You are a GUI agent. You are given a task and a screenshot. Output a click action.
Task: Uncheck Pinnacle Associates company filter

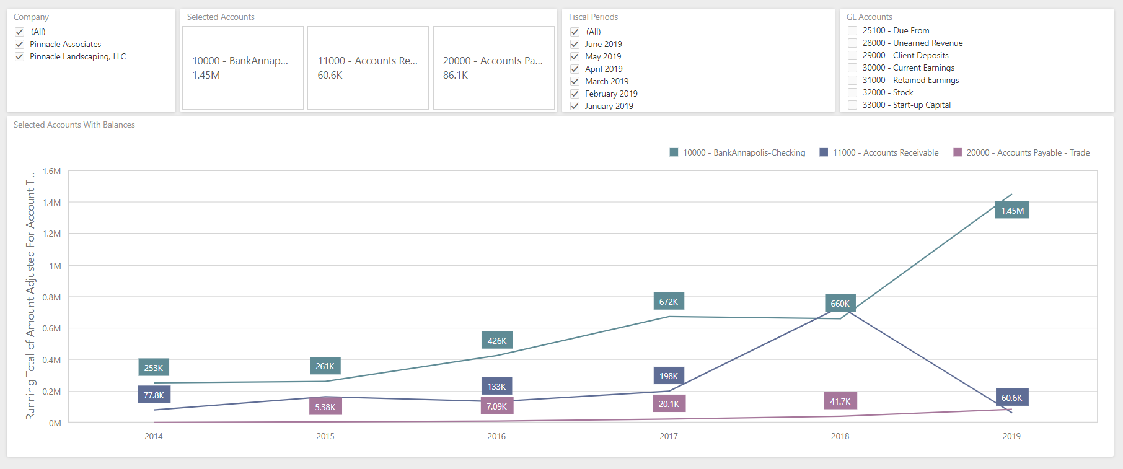(19, 44)
